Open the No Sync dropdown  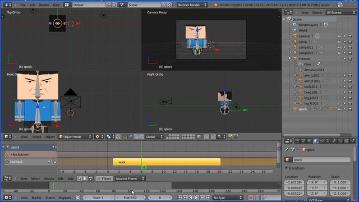coord(227,198)
